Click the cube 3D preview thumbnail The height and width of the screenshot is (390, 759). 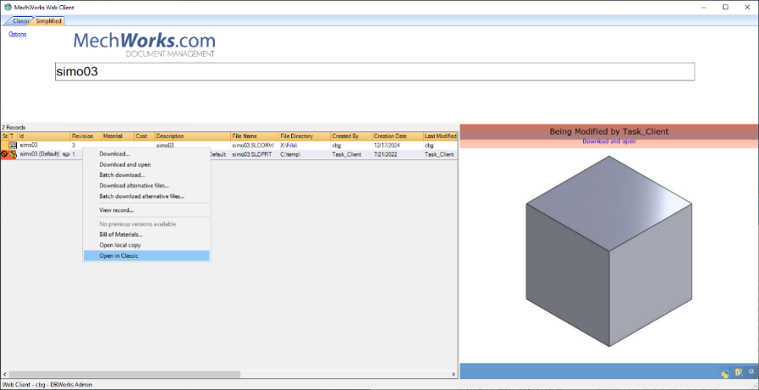[x=609, y=250]
